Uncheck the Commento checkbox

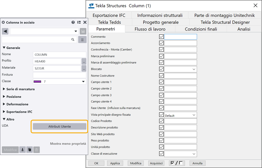pos(161,37)
